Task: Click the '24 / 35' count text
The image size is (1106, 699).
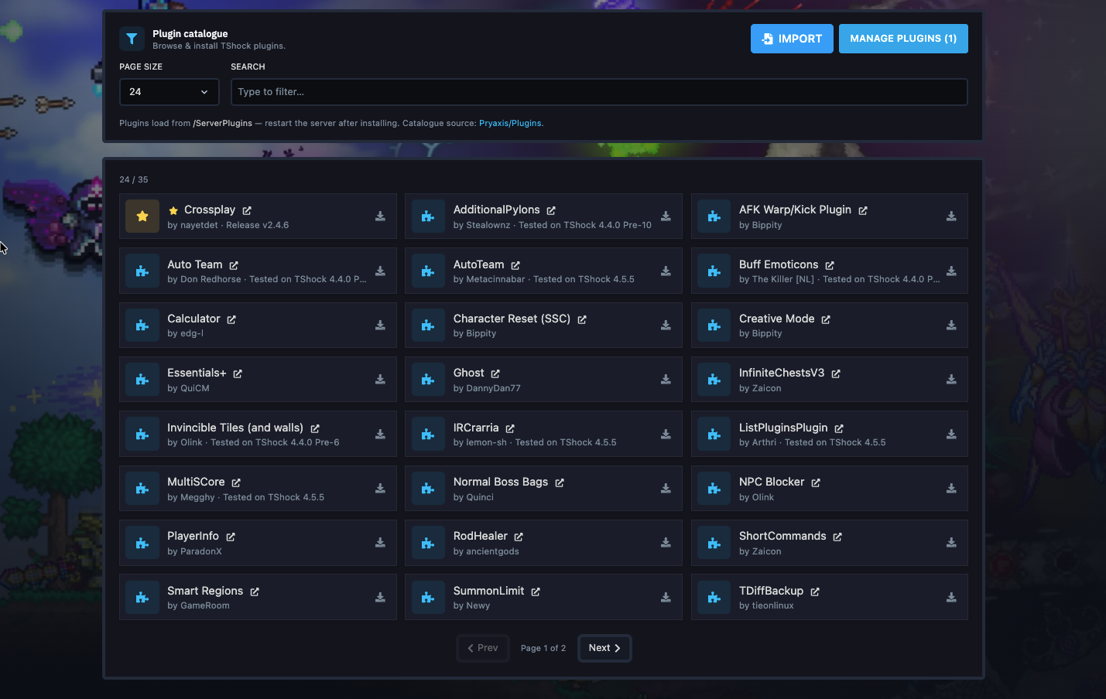Action: (134, 179)
